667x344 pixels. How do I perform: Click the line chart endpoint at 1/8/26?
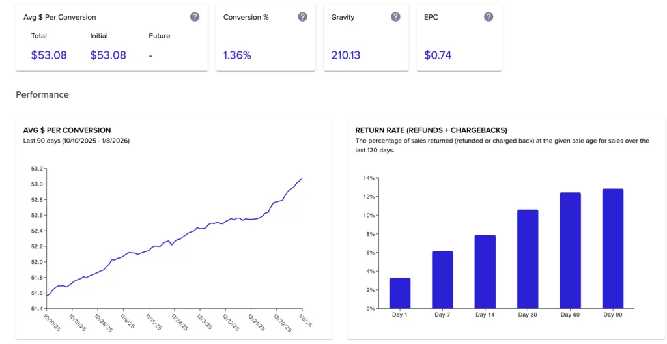tap(302, 178)
